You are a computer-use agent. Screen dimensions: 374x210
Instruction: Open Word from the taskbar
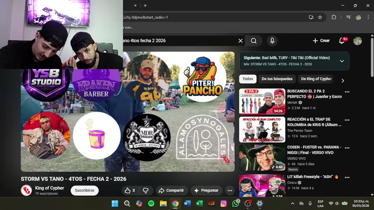(187, 204)
